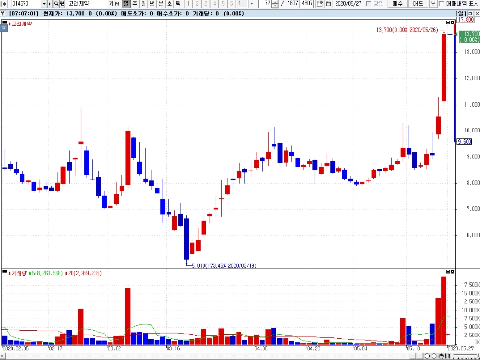
Task: Click the 매도 sell button
Action: click(x=418, y=4)
